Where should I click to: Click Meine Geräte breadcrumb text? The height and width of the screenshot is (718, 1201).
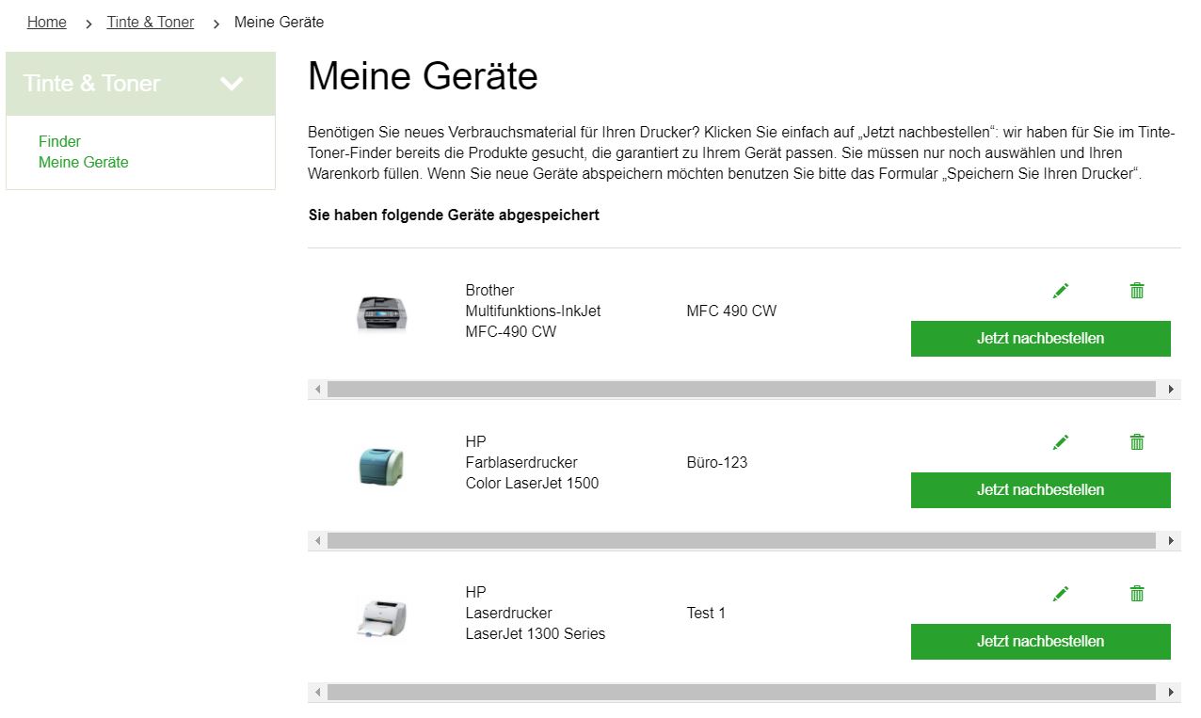pos(279,22)
